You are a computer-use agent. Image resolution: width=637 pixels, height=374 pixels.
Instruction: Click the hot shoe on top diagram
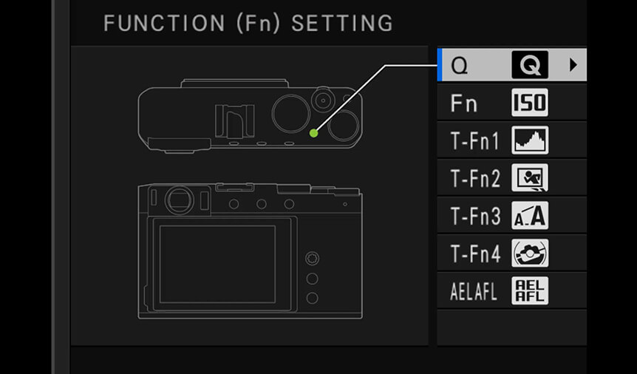click(x=234, y=120)
